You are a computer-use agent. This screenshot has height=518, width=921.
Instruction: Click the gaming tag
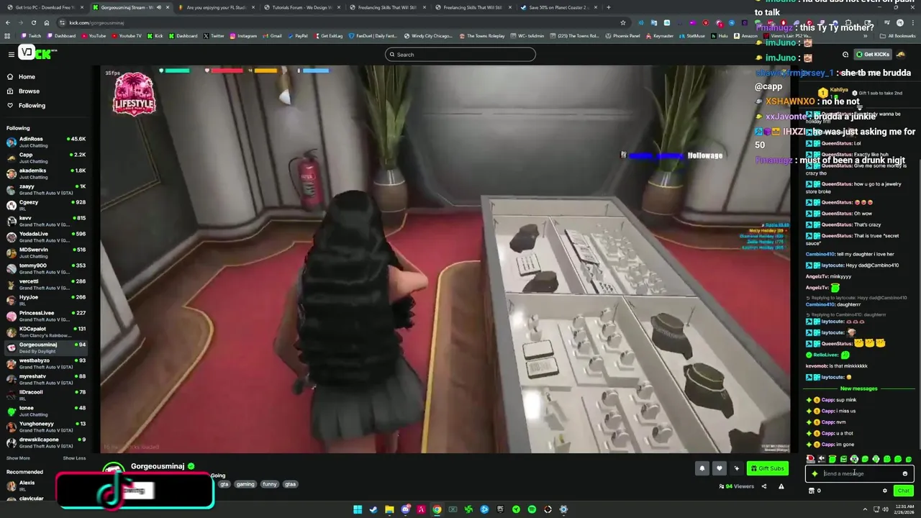245,484
